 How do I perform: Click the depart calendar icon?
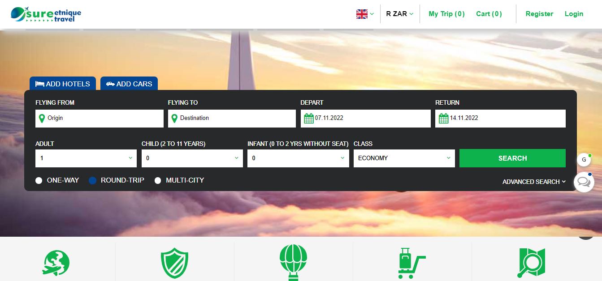(x=309, y=119)
